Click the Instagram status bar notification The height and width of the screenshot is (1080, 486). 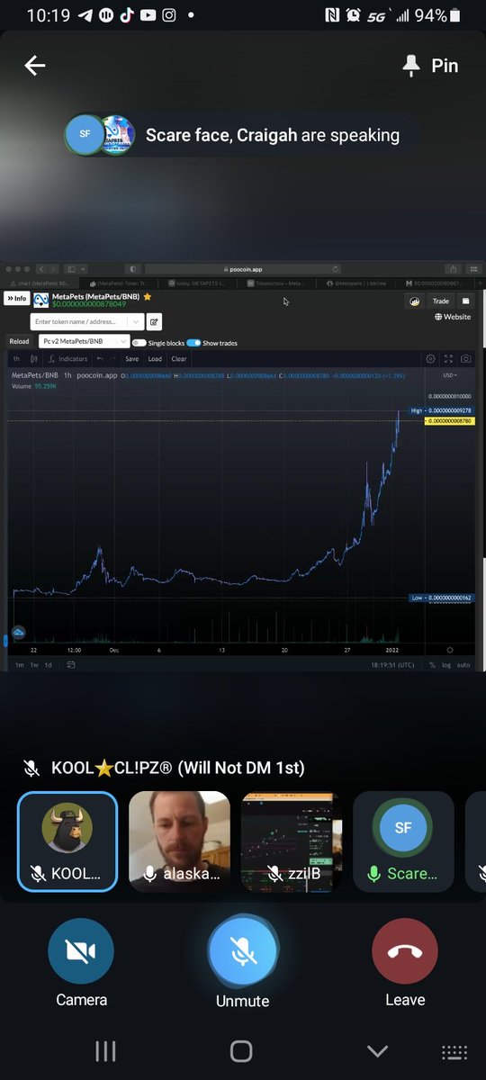[168, 15]
